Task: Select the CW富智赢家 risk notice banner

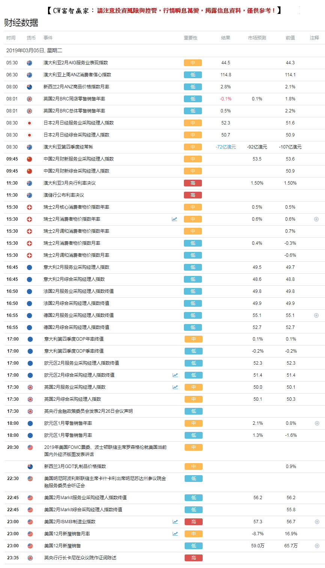Action: (x=164, y=11)
